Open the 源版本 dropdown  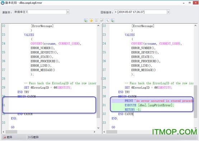coord(68,12)
